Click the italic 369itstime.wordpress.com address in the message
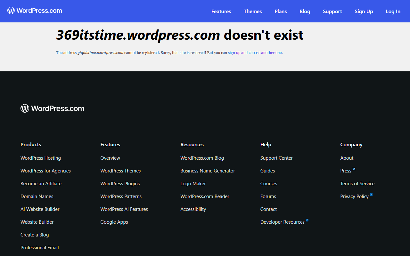This screenshot has height=256, width=410. point(100,53)
